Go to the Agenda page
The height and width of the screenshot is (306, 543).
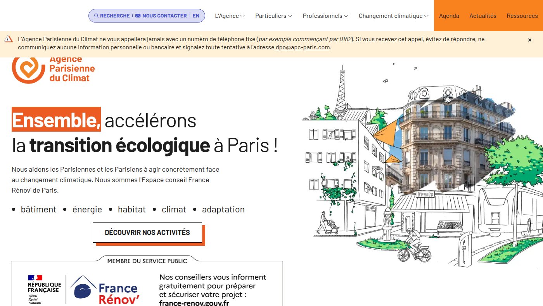click(x=449, y=16)
